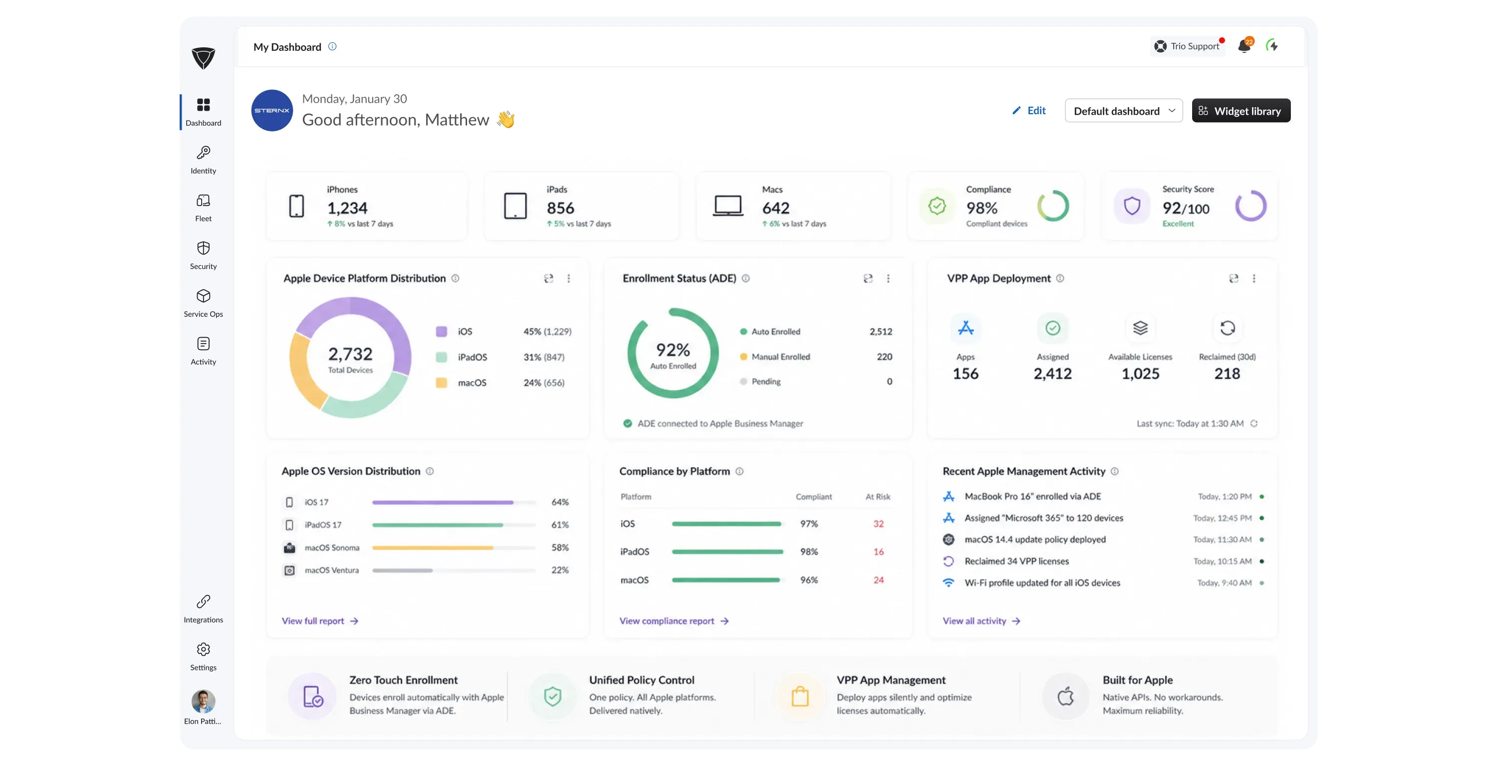Screen dimensions: 1497x766
Task: Open Enrollment Status widget options menu
Action: point(888,278)
